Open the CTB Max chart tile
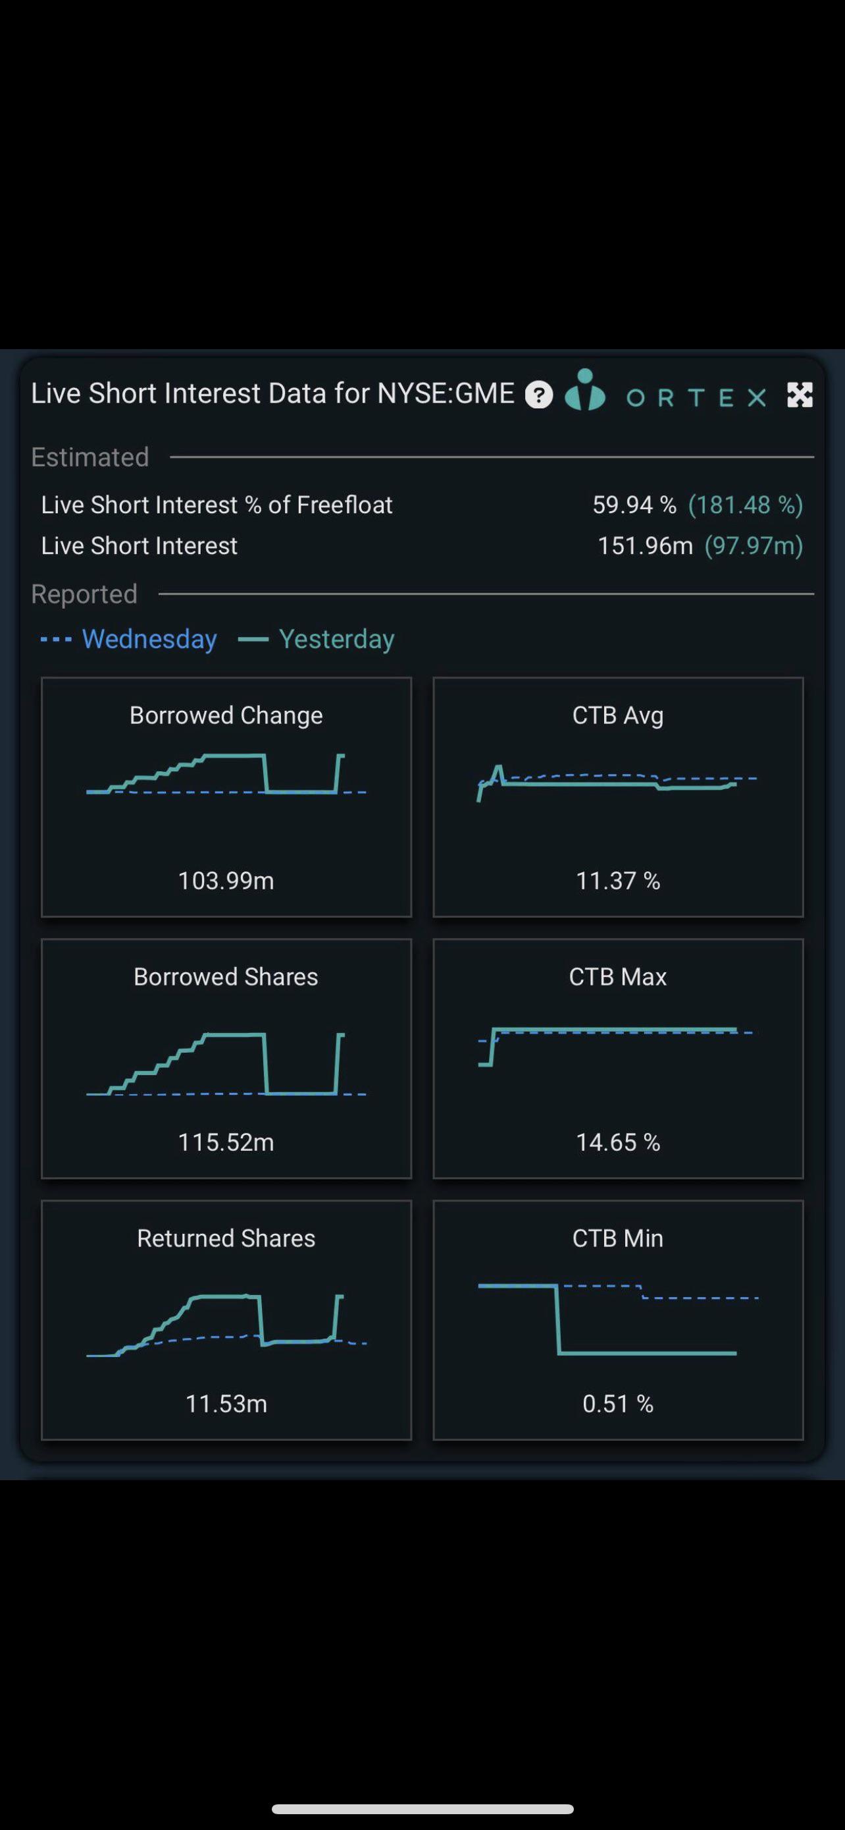This screenshot has width=845, height=1830. 618,1059
